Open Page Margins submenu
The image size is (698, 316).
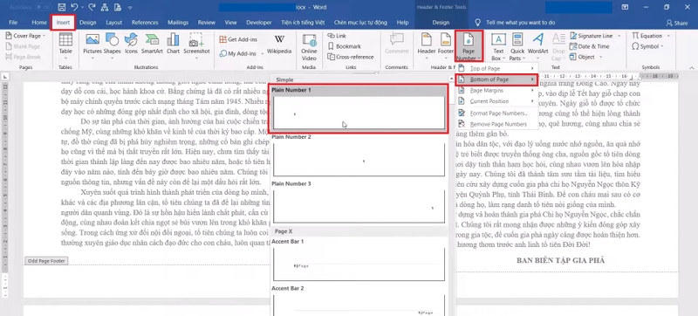[x=496, y=91]
